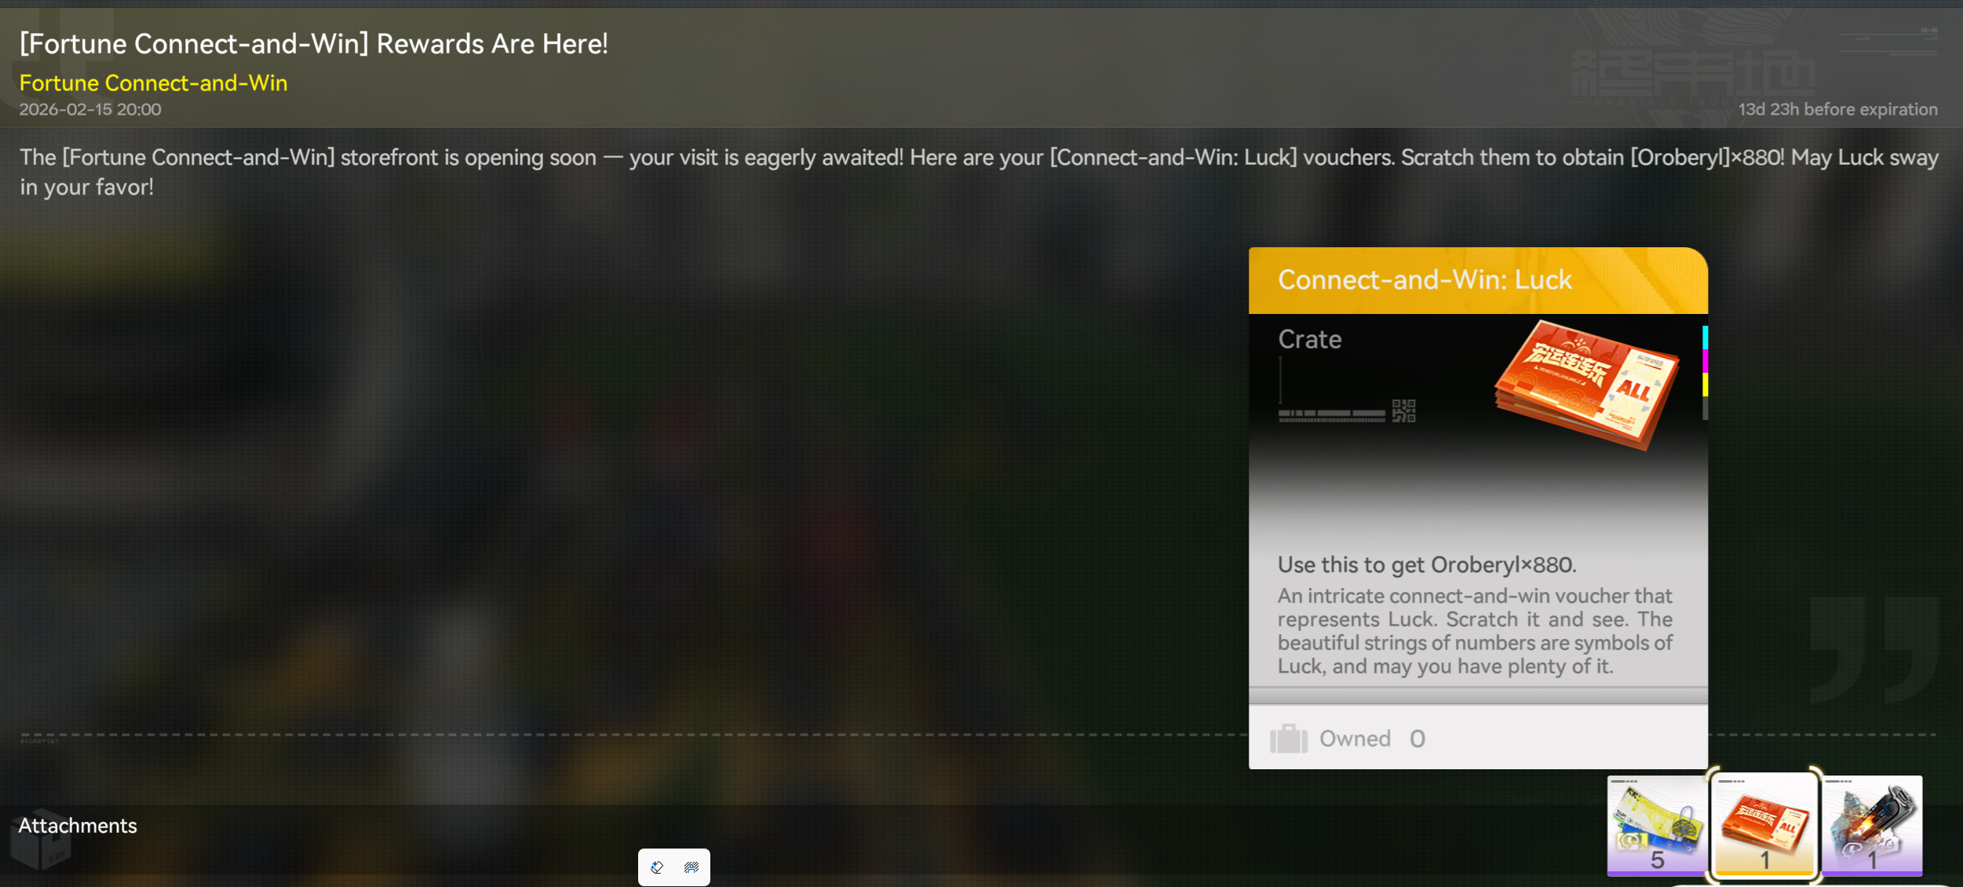1963x887 pixels.
Task: Click the 13d 23h before expiration label
Action: coord(1837,109)
